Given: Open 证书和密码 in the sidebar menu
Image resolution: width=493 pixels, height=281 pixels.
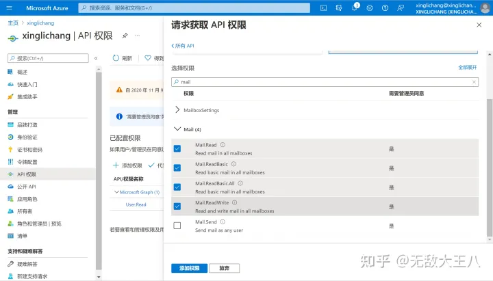Looking at the screenshot, I should [x=29, y=150].
